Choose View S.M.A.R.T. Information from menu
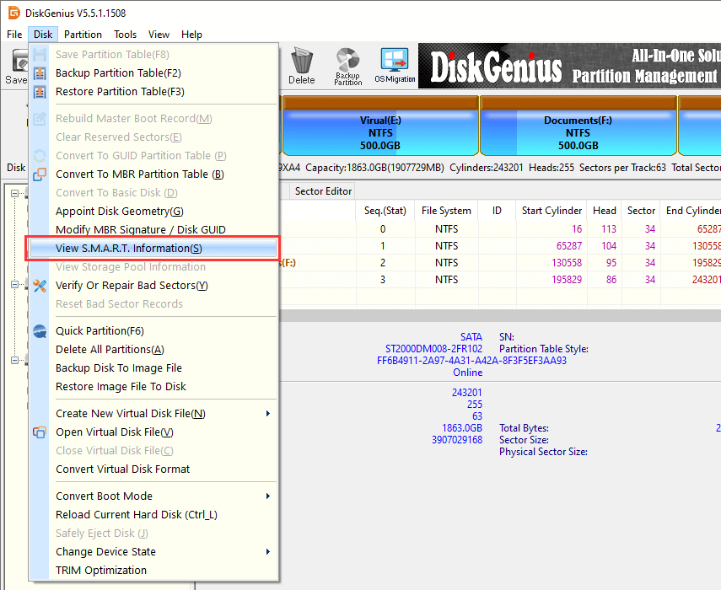 click(x=128, y=249)
